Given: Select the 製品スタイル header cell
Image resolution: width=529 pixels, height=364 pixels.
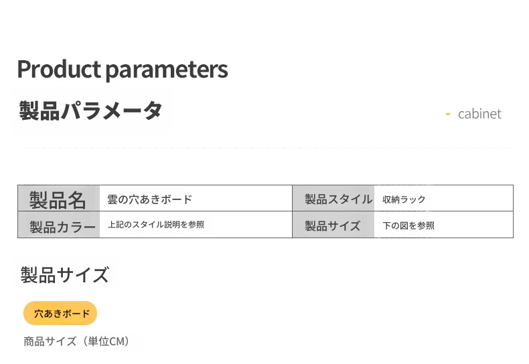Looking at the screenshot, I should click(333, 198).
